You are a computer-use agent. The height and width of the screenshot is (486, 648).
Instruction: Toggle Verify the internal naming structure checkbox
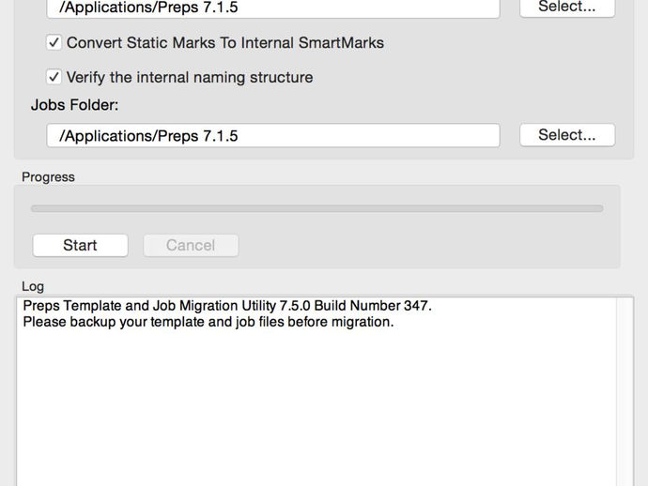click(x=54, y=77)
